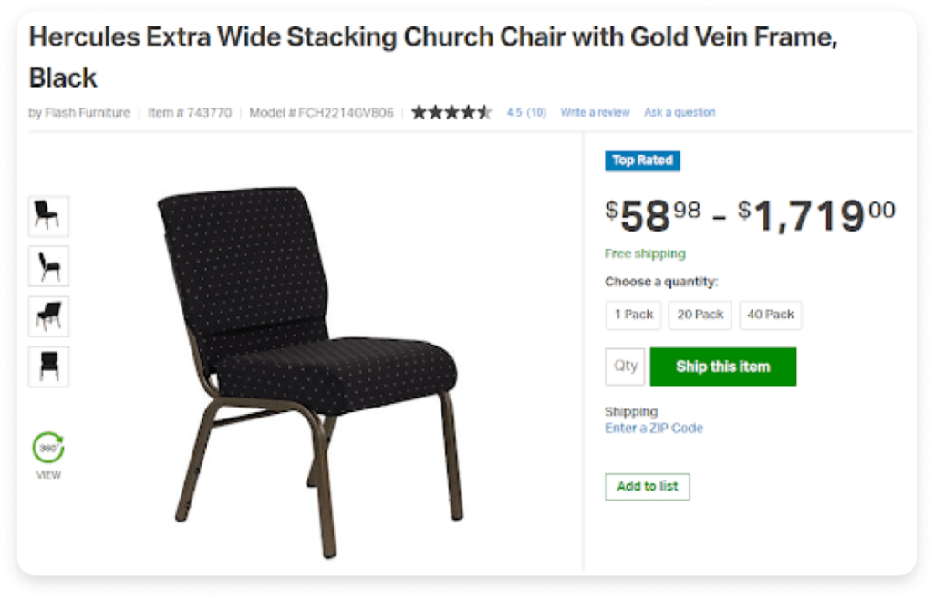Click the Qty input field
The width and height of the screenshot is (934, 599).
(625, 367)
